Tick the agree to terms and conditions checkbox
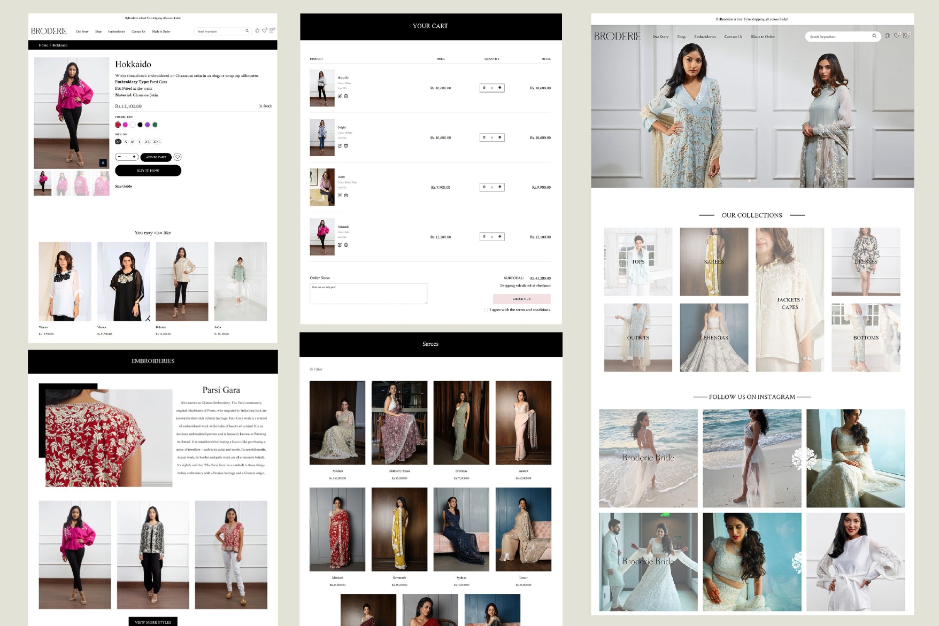The width and height of the screenshot is (939, 626). (486, 310)
